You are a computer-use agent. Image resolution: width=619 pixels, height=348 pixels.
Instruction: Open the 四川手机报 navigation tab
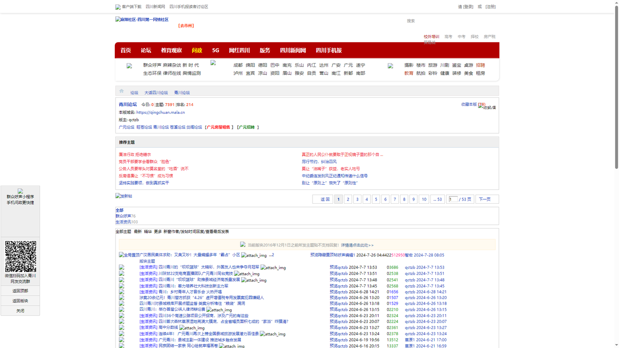tap(329, 50)
